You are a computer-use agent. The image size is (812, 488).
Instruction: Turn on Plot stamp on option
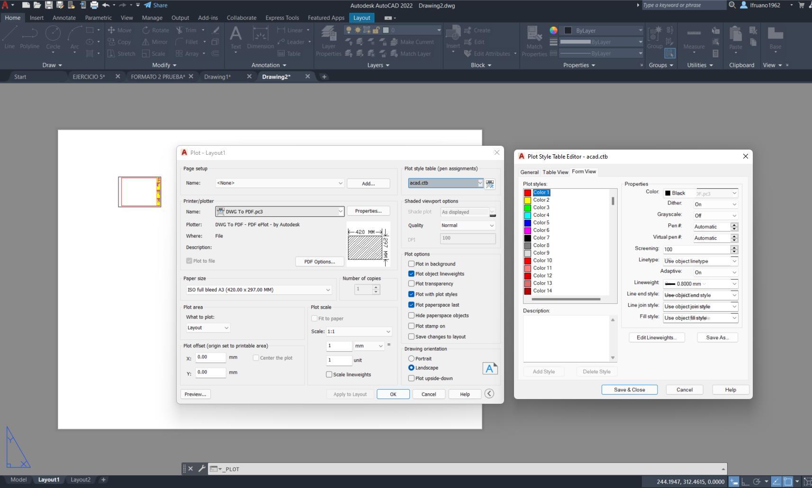[411, 326]
